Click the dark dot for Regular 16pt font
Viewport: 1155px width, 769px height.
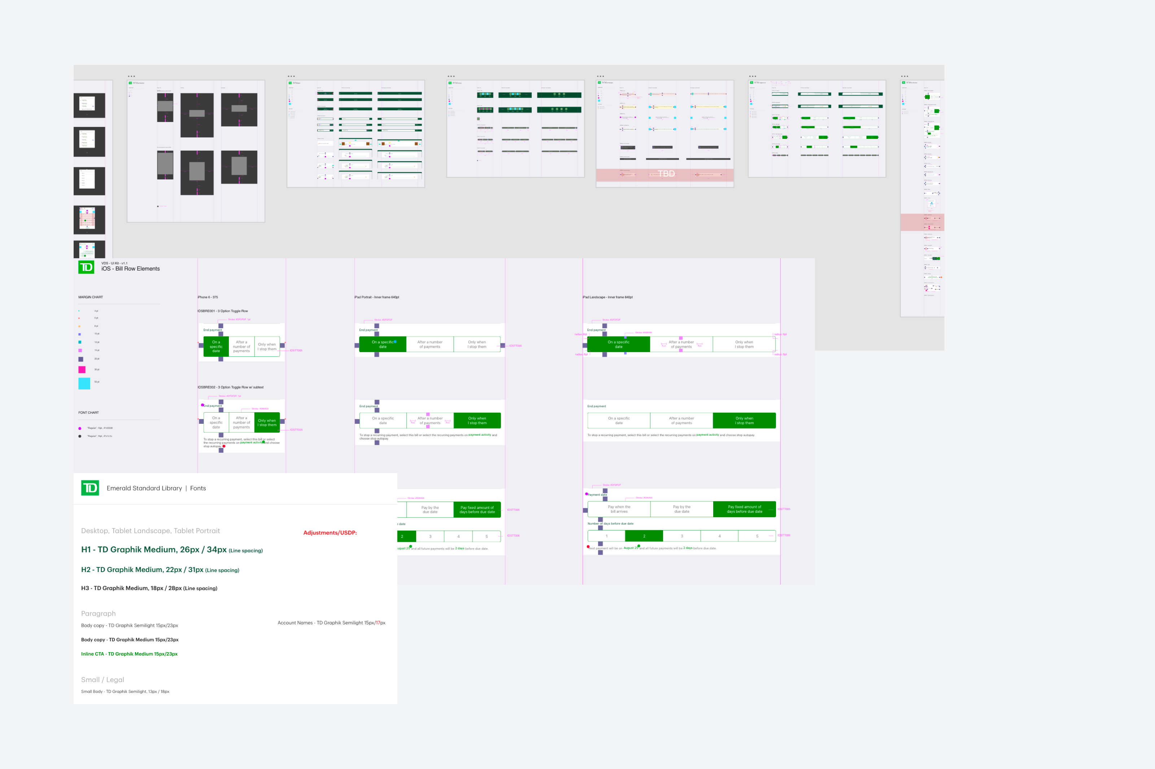(x=80, y=436)
